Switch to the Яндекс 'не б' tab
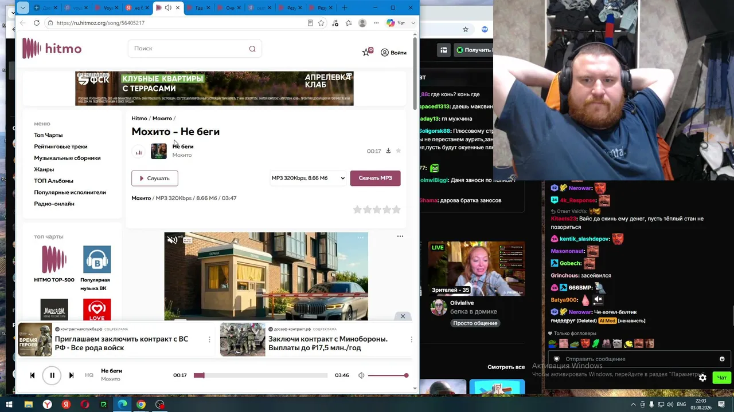734x412 pixels. tap(136, 8)
